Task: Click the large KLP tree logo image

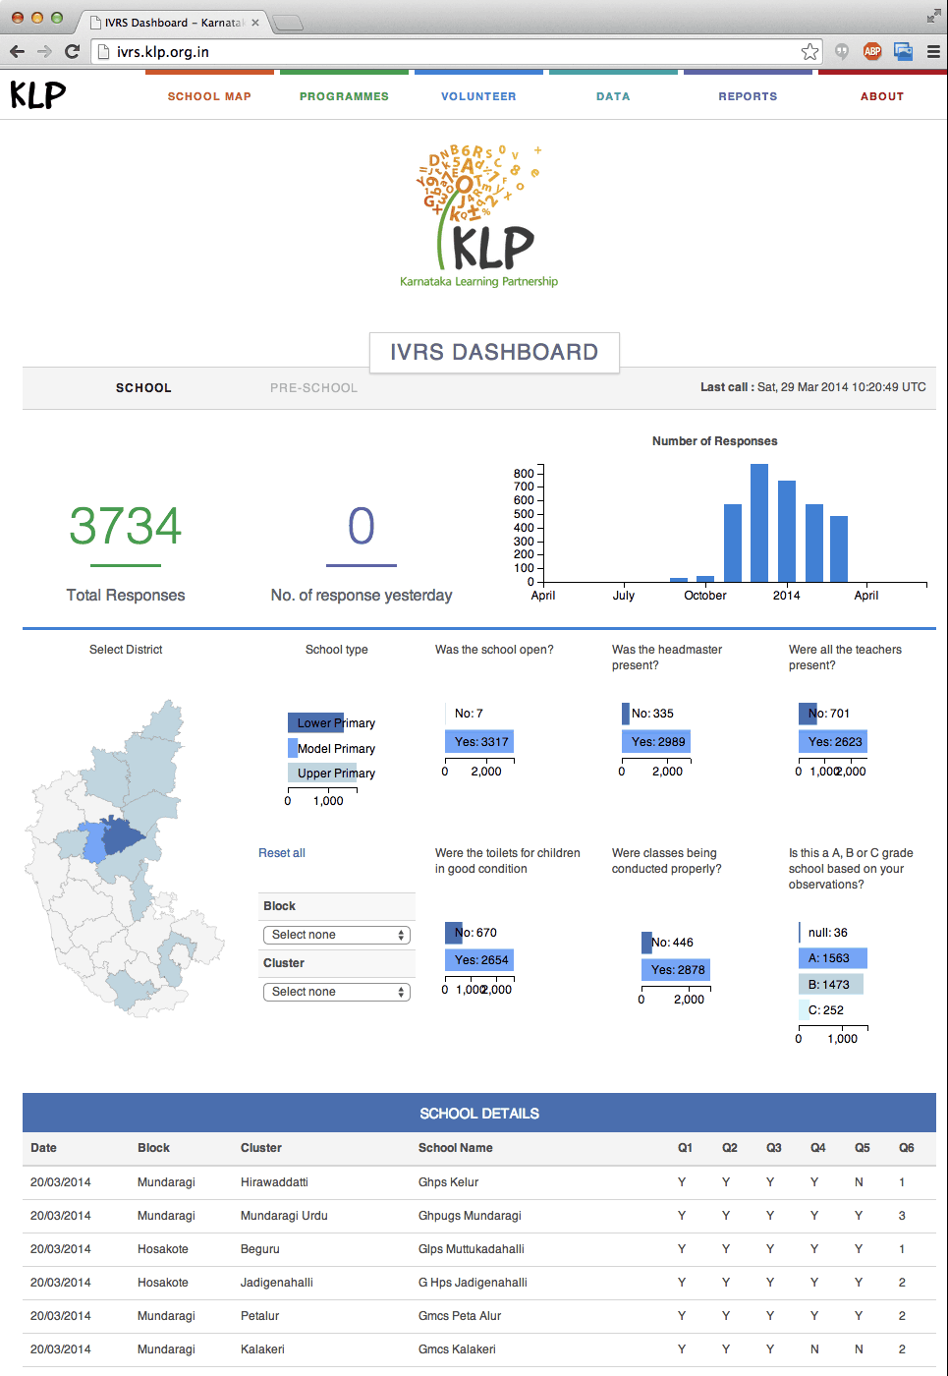Action: tap(478, 216)
